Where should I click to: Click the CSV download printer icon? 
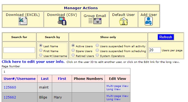62,21
